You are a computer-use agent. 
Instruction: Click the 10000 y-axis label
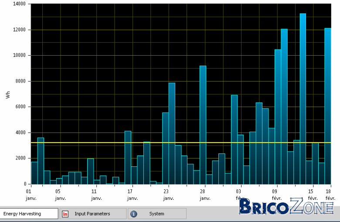point(19,55)
